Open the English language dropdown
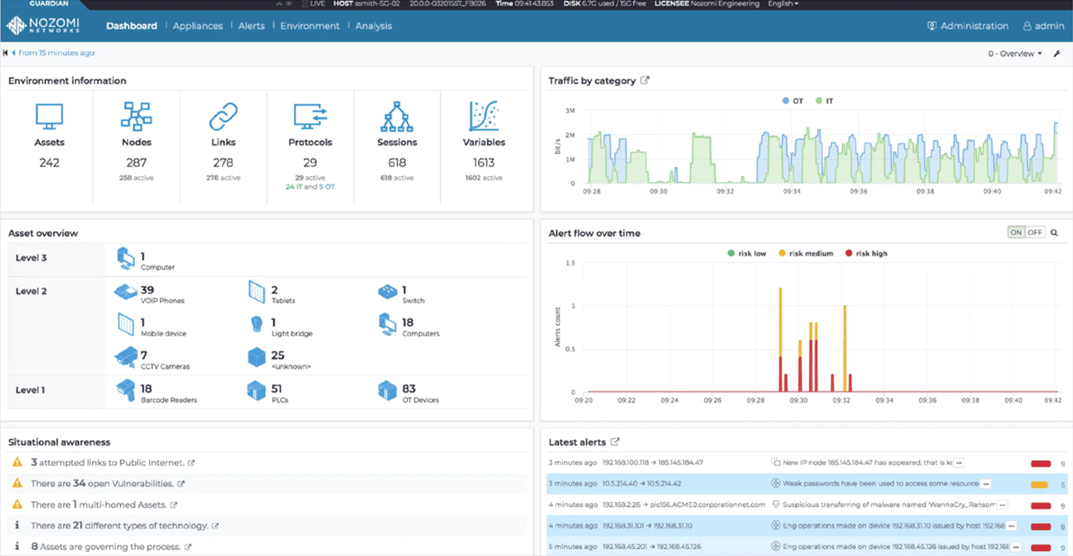1073x556 pixels. pos(782,4)
